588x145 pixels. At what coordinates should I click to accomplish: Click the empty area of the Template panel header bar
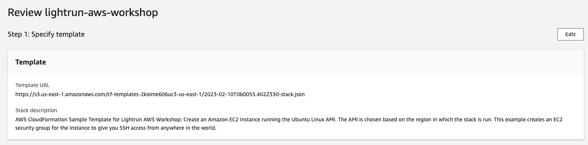click(307, 62)
